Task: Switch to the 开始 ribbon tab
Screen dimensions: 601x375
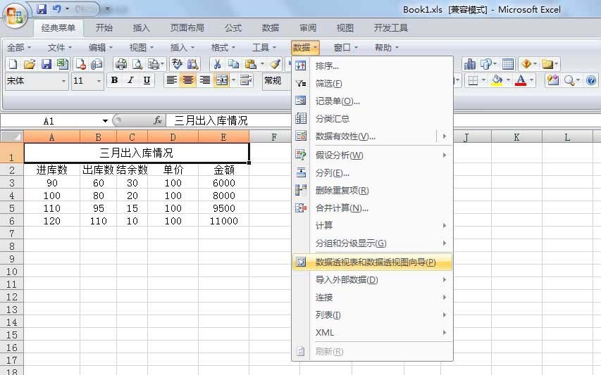Action: 104,27
